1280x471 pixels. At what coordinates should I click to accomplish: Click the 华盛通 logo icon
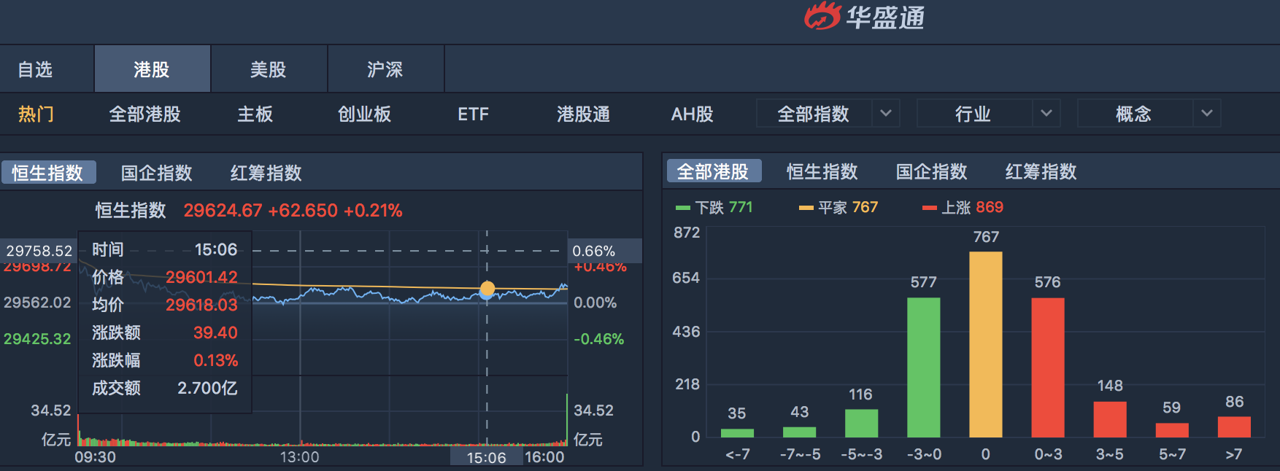tap(822, 16)
